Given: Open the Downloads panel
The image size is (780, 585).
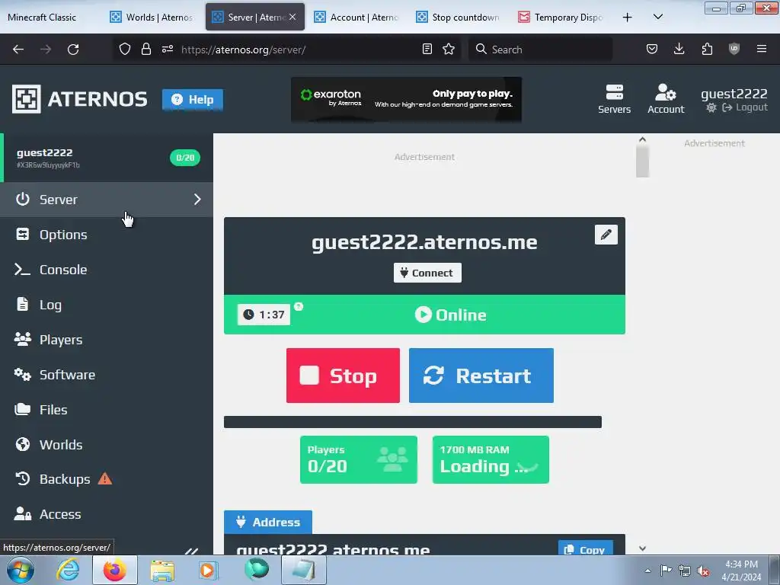Looking at the screenshot, I should pos(679,50).
